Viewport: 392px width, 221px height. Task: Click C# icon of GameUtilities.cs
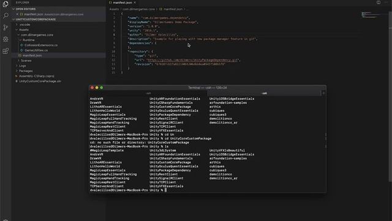coord(22,50)
